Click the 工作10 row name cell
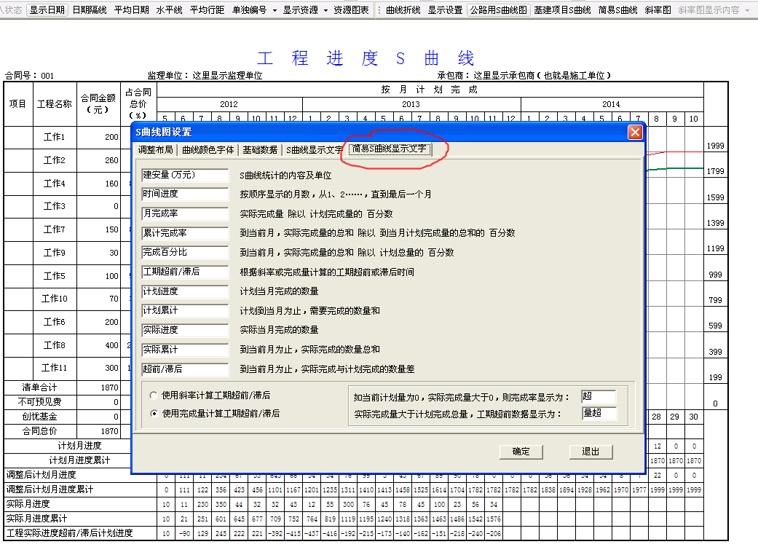The width and height of the screenshot is (758, 547). (55, 299)
